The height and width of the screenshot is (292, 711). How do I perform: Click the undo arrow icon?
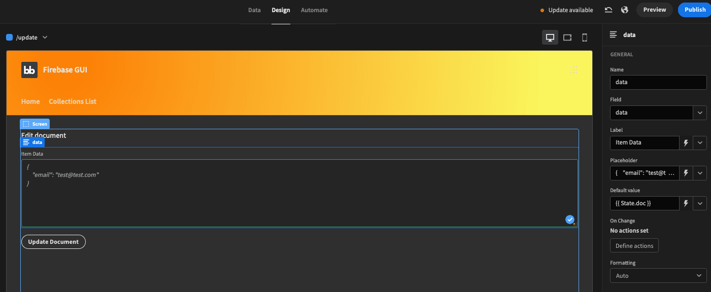(608, 10)
